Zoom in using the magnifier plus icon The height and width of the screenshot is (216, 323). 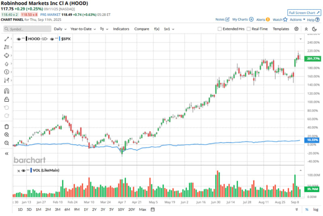coord(6,135)
